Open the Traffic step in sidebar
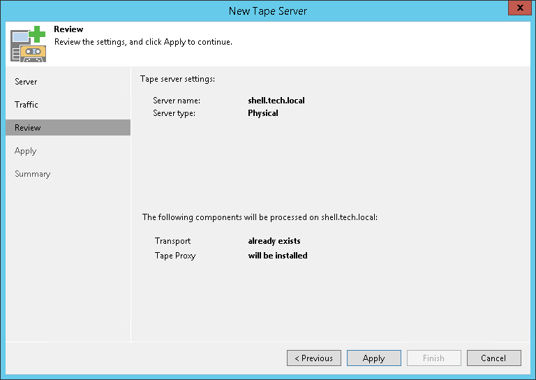Viewport: 536px width, 380px height. 27,105
